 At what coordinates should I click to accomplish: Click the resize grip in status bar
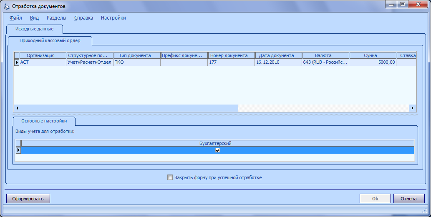424,210
